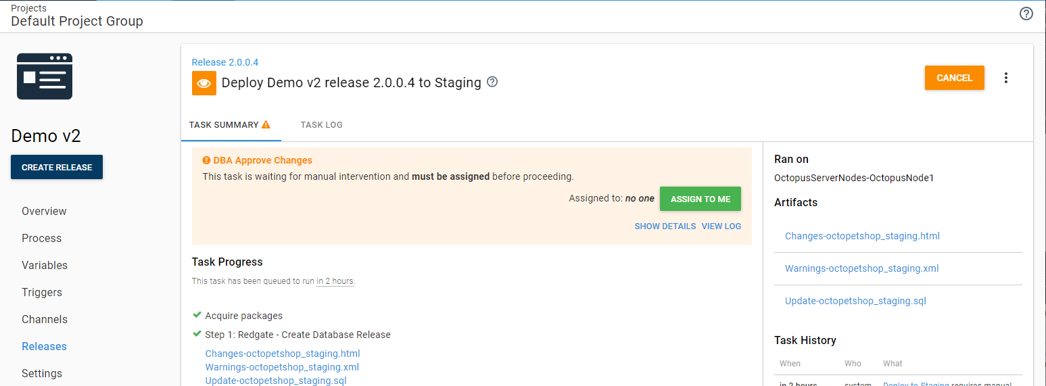The height and width of the screenshot is (386, 1046).
Task: Go to Process in the sidebar
Action: tap(41, 238)
